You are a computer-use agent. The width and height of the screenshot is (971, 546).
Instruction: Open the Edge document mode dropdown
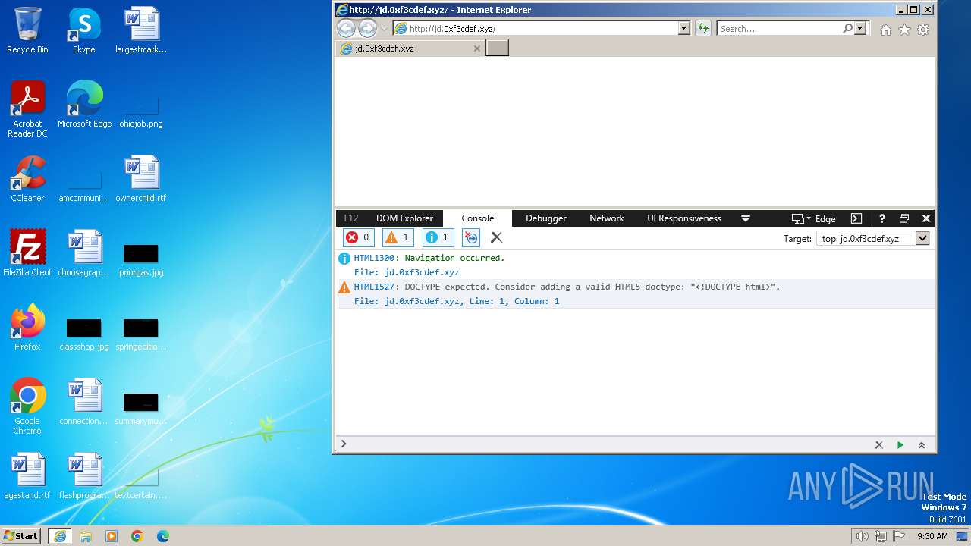814,218
